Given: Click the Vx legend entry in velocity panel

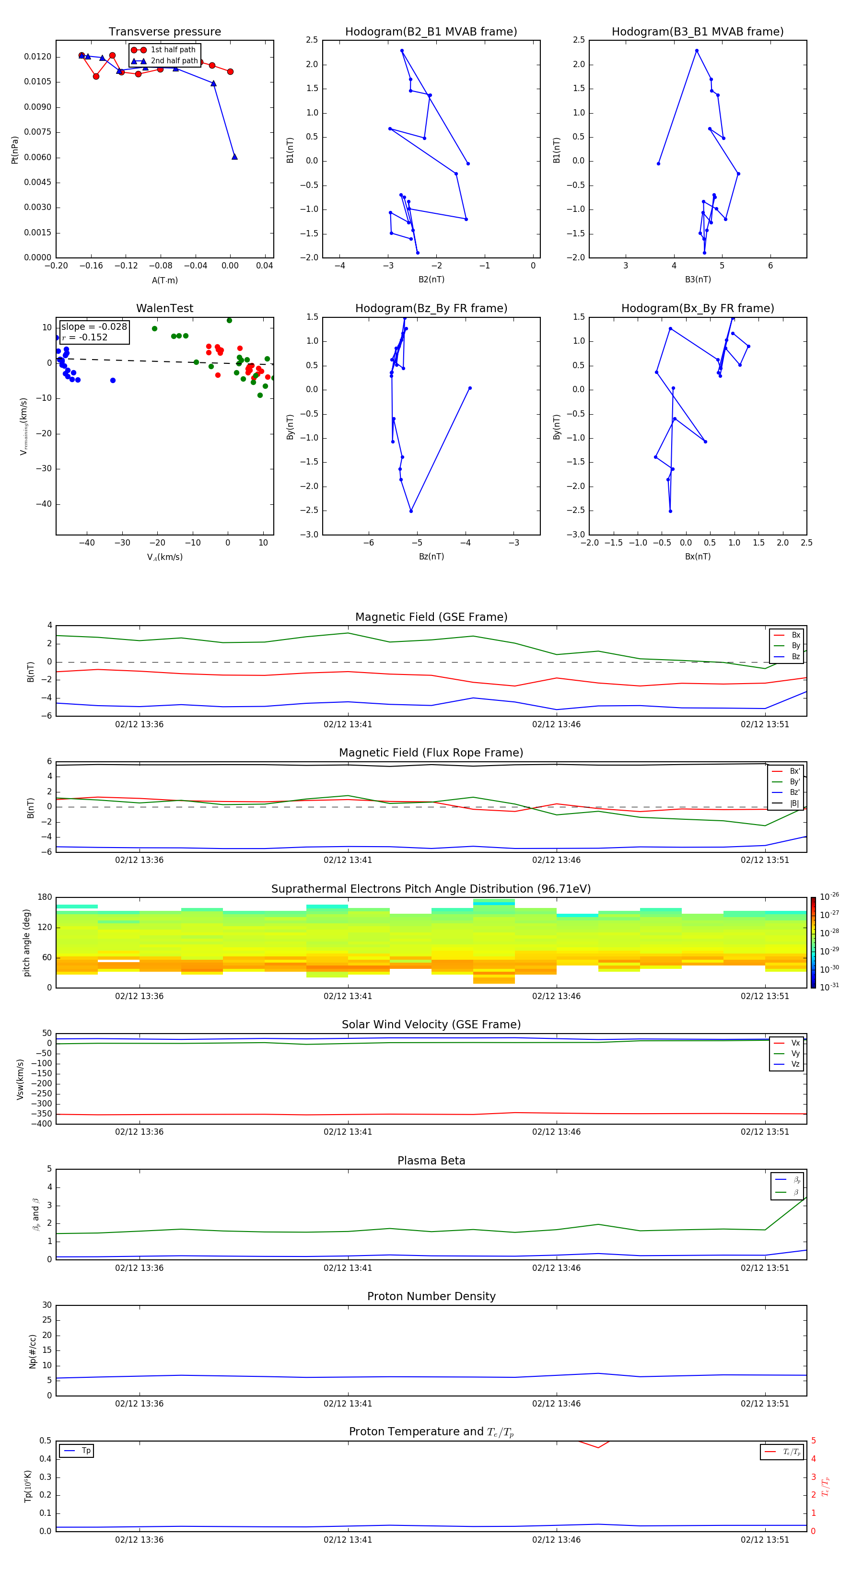Looking at the screenshot, I should pyautogui.click(x=787, y=1043).
